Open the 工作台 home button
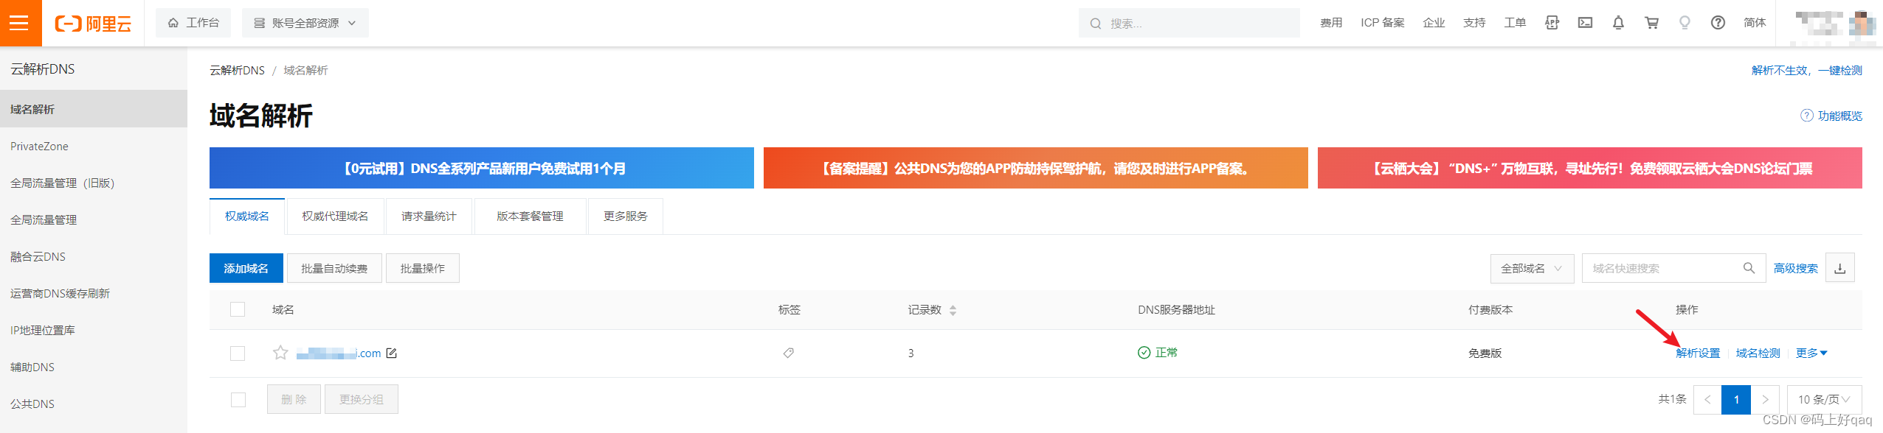1883x433 pixels. coord(193,23)
